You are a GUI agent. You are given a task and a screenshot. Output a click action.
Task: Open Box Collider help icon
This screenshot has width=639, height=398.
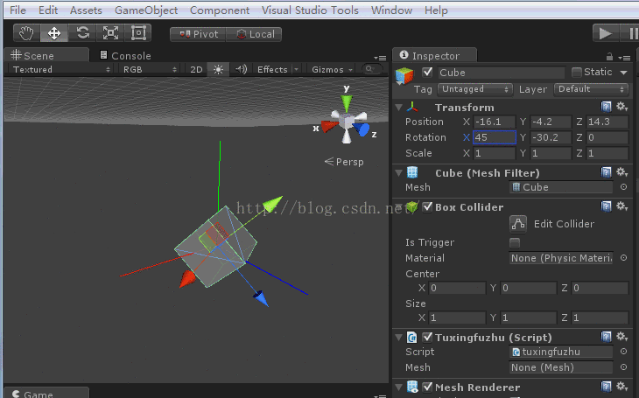click(x=606, y=206)
